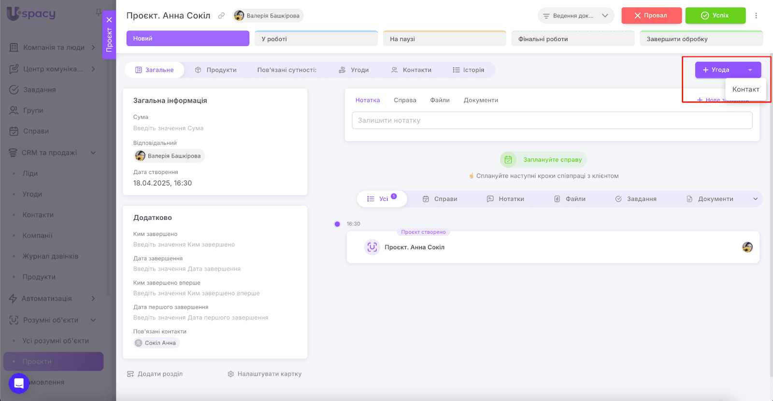The height and width of the screenshot is (401, 773).
Task: Mark the project as Успіх
Action: point(715,15)
